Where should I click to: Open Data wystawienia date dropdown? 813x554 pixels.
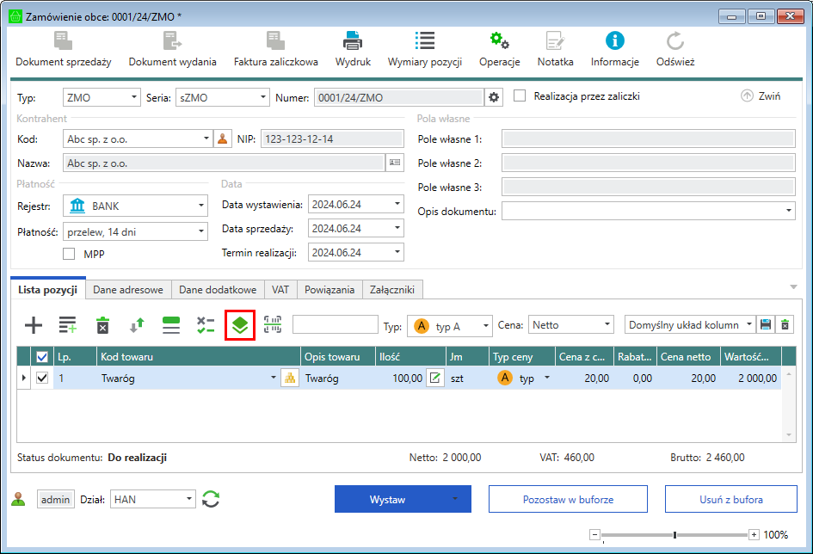pyautogui.click(x=397, y=204)
